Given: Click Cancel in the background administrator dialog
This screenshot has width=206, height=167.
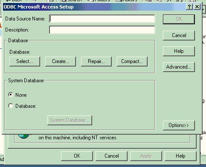Looking at the screenshot, I should pos(111,156).
